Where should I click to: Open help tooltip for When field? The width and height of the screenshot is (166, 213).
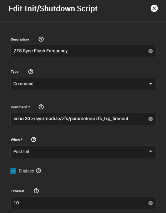coord(34,139)
